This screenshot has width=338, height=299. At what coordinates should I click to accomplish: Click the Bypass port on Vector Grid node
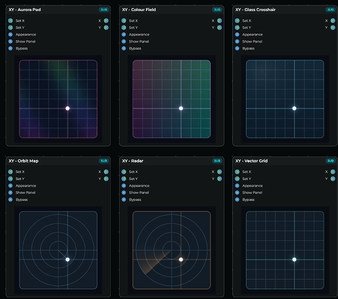pyautogui.click(x=237, y=200)
